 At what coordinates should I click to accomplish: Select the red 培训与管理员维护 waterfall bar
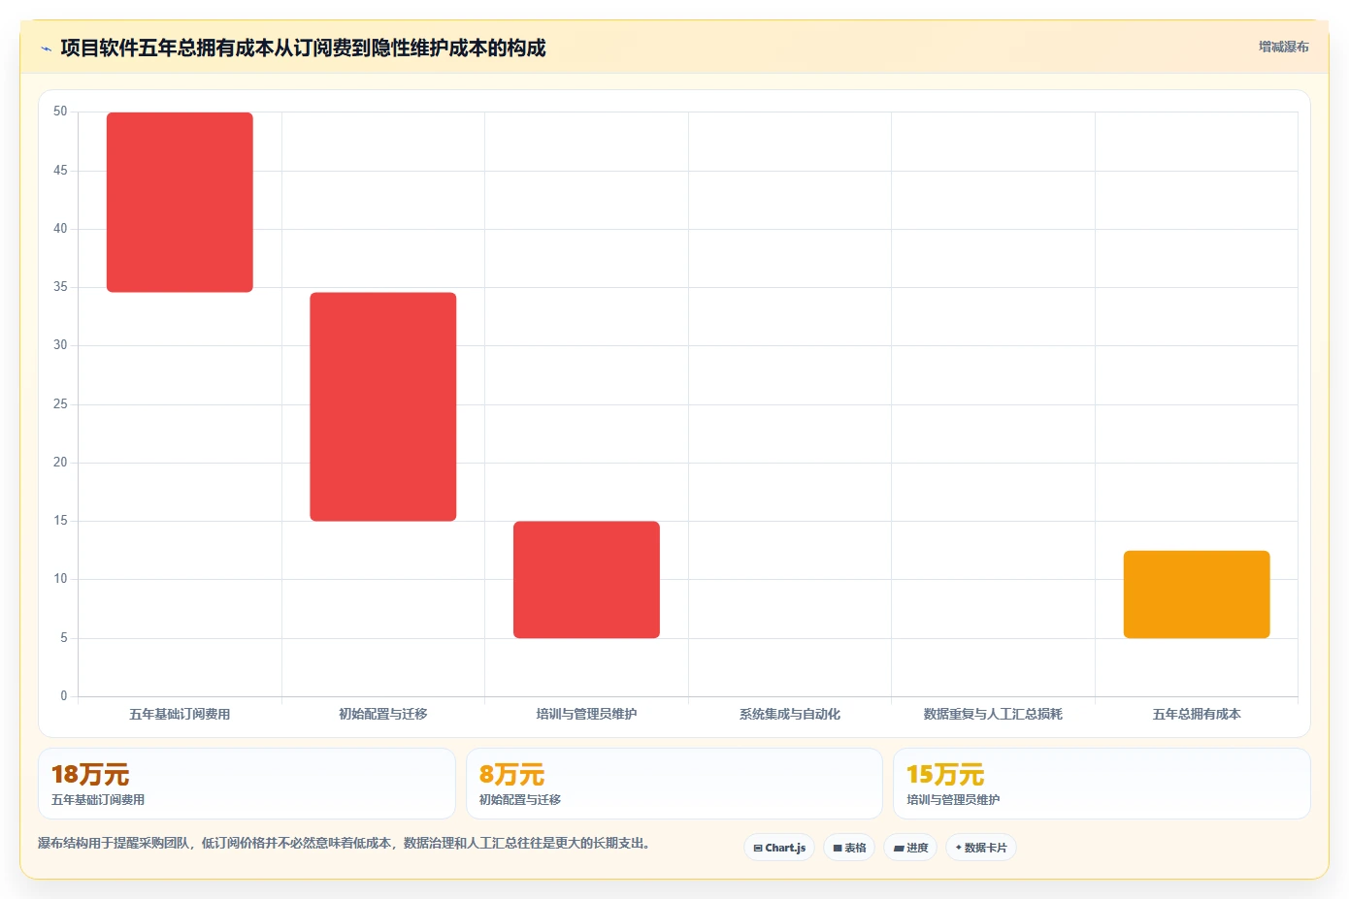(586, 580)
